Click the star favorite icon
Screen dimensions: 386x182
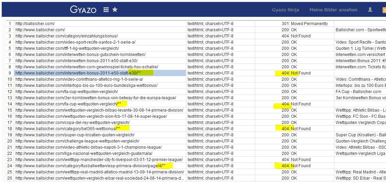115,10
